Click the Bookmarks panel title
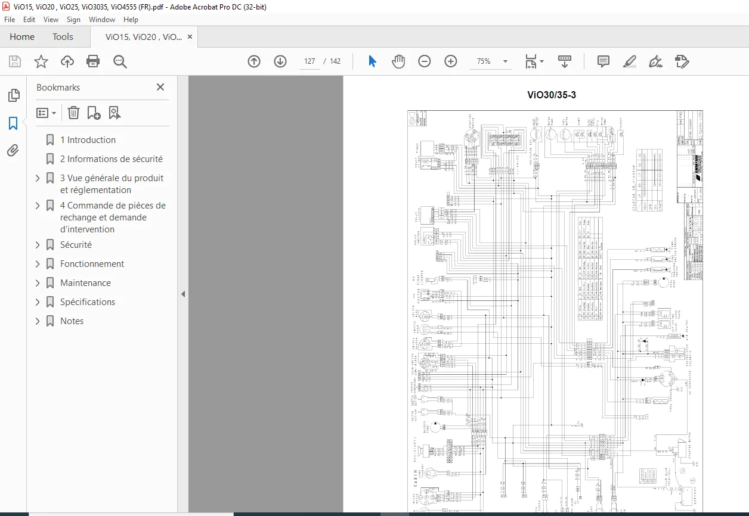 tap(58, 87)
